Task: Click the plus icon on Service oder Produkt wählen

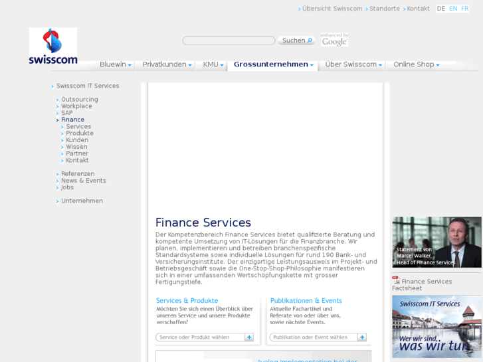Action: pyautogui.click(x=249, y=337)
